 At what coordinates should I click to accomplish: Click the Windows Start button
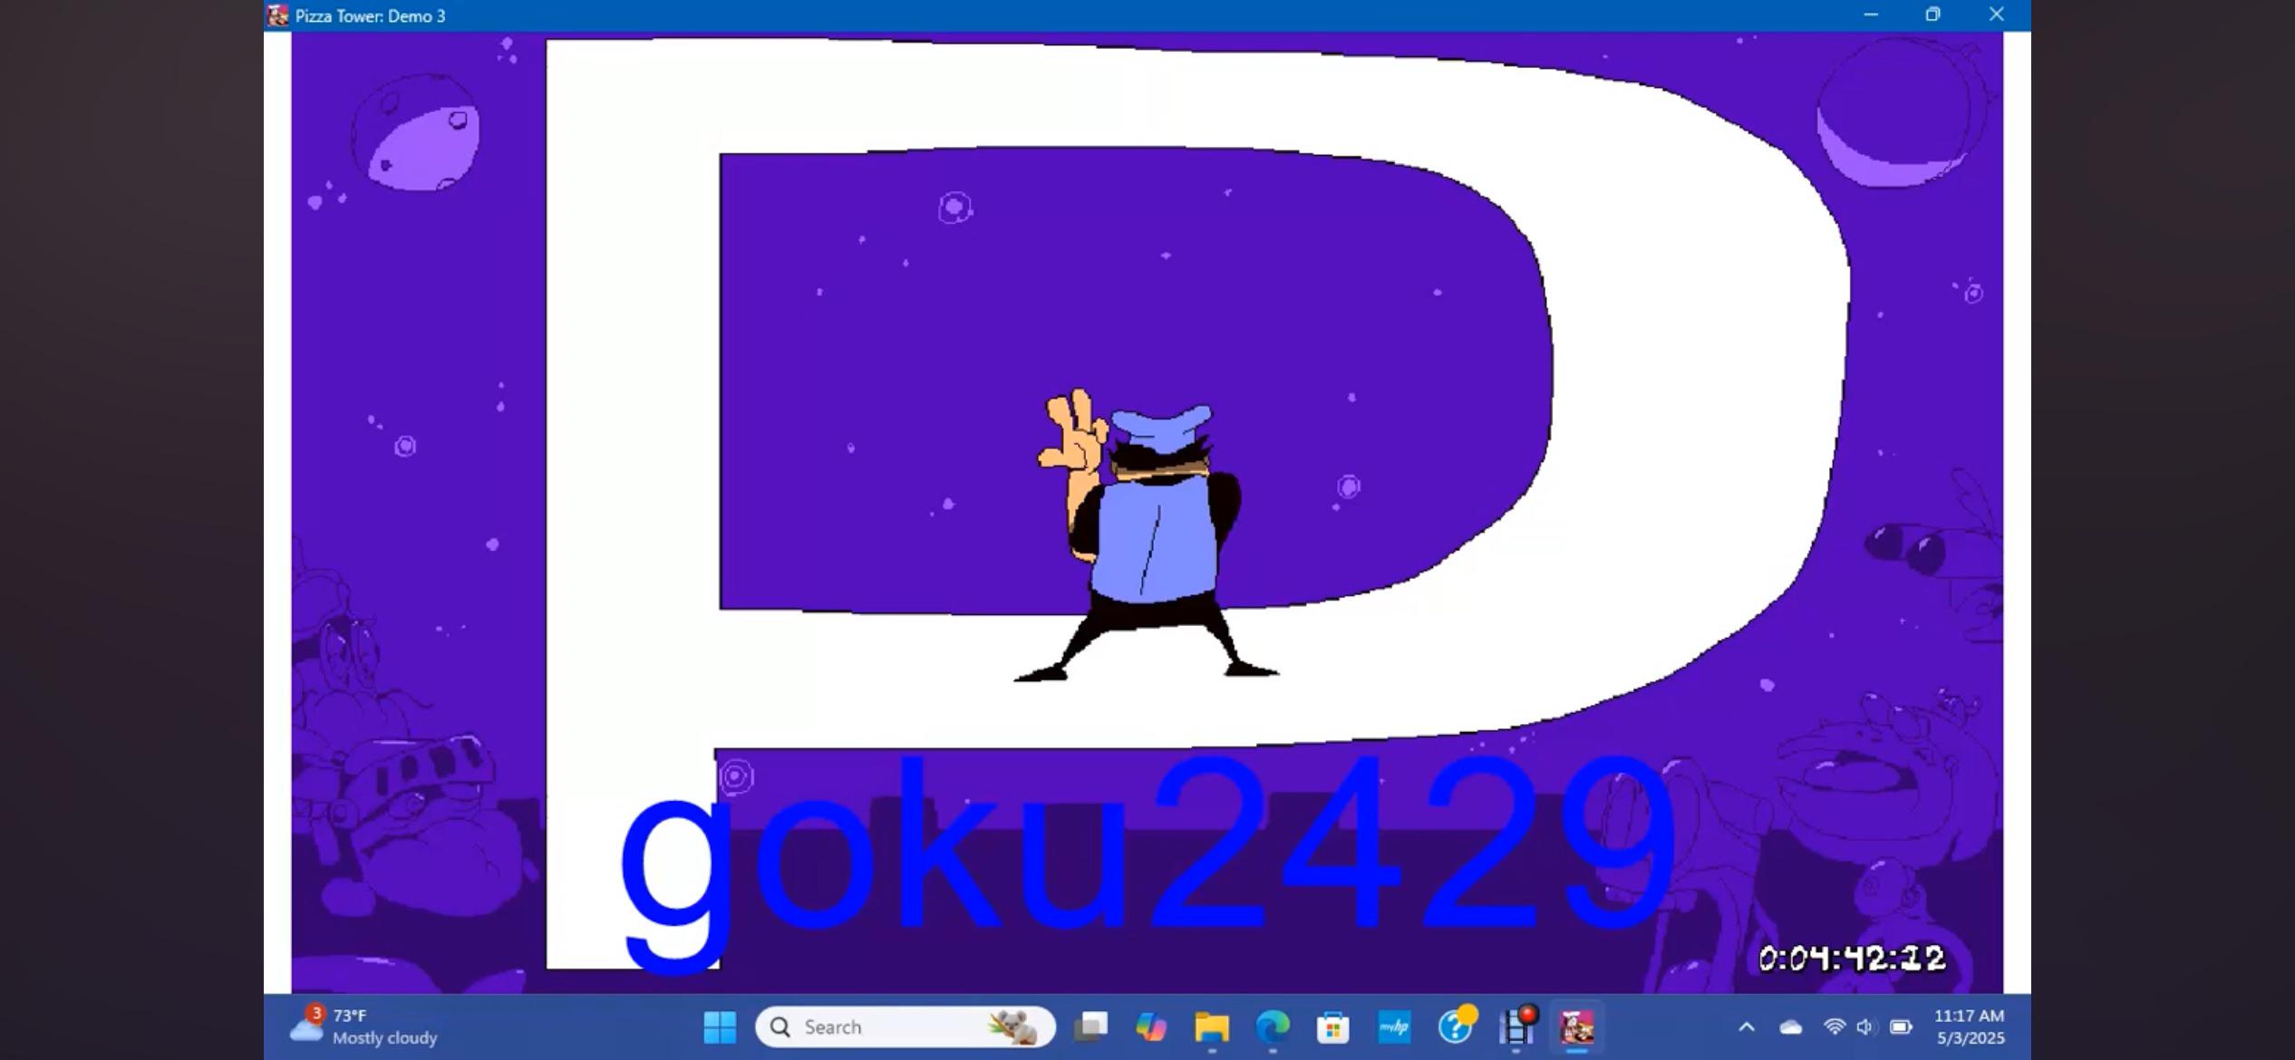tap(720, 1026)
